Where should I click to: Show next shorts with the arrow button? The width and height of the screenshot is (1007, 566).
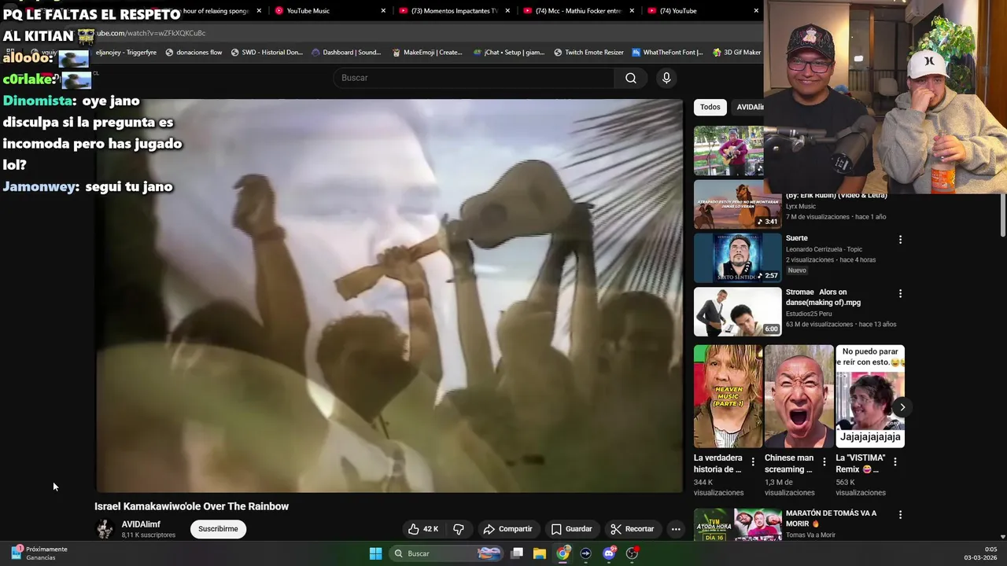[x=902, y=406]
